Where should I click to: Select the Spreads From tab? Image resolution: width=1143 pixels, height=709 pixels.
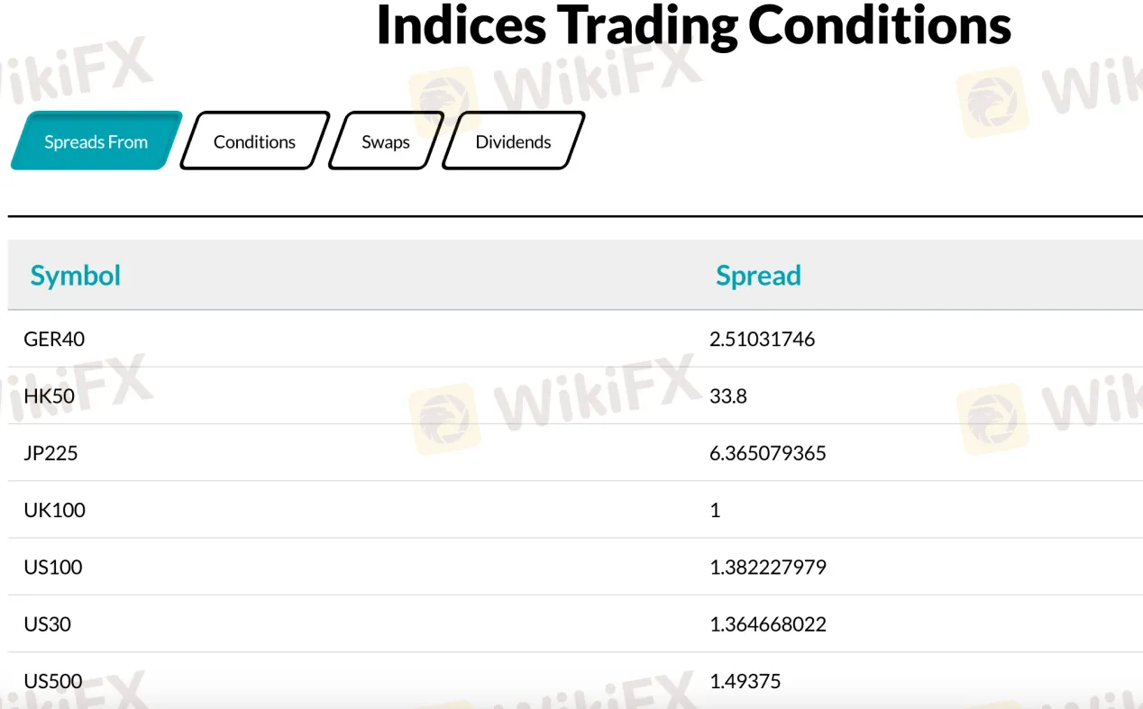click(96, 141)
